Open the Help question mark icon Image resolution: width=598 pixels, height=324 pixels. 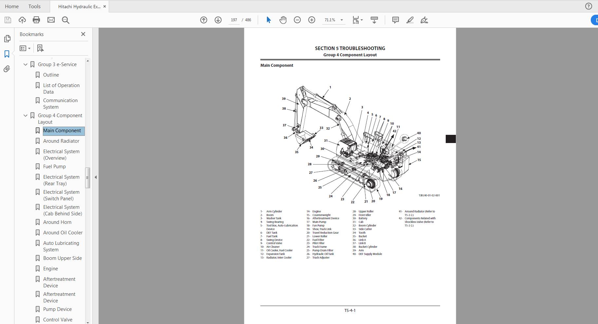tap(589, 6)
